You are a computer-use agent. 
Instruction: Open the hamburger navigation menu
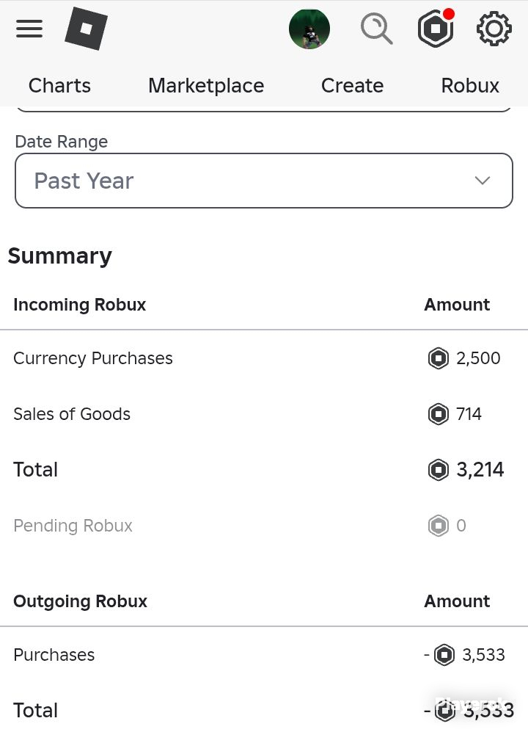click(x=29, y=29)
